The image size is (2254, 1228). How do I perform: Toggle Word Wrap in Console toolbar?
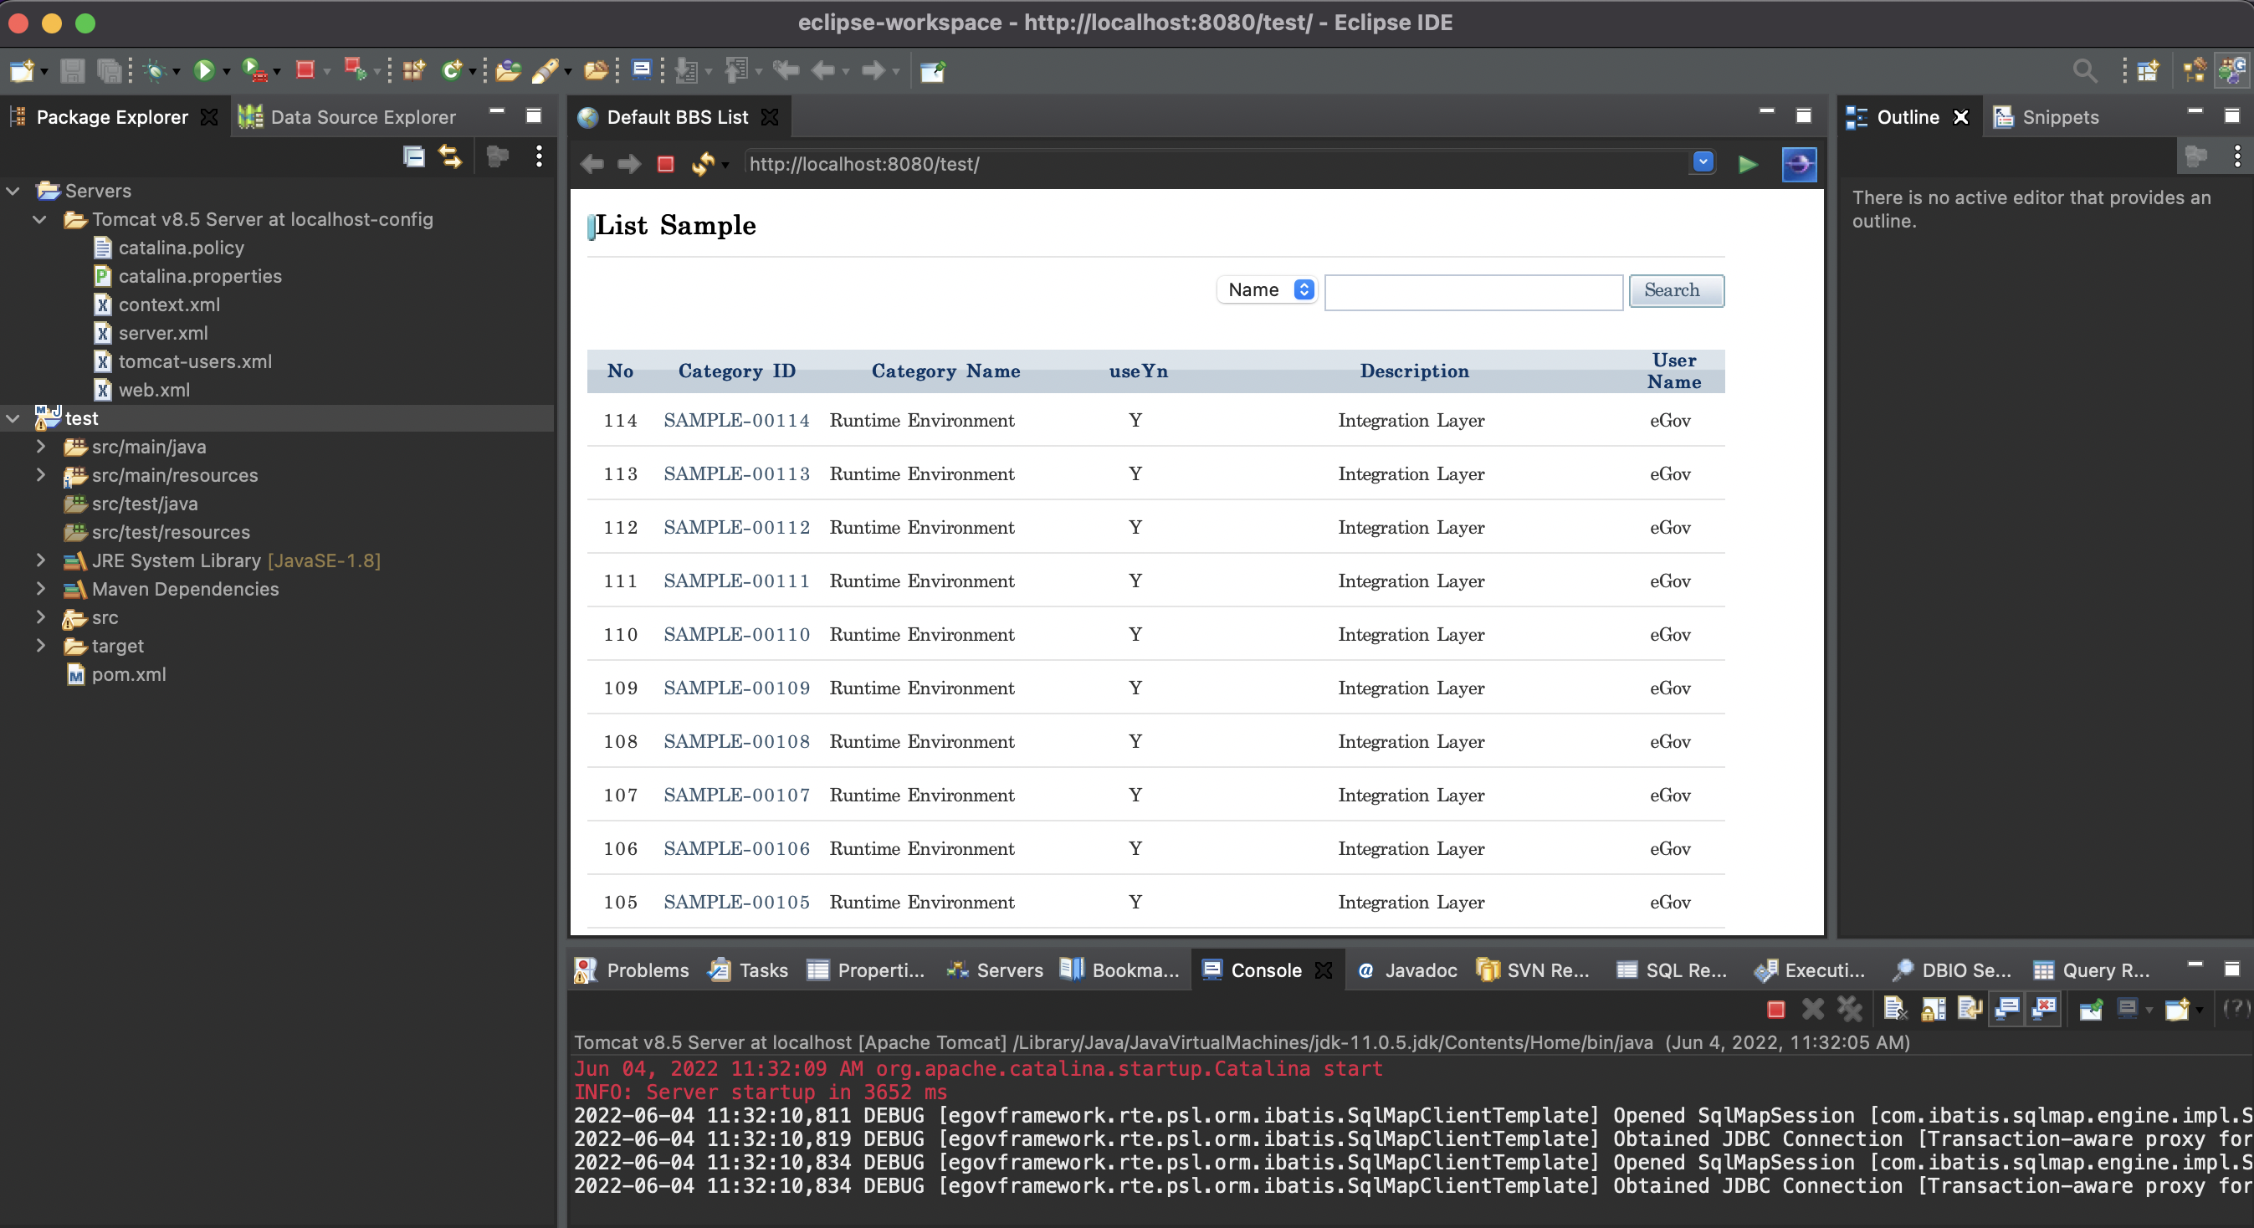1970,1010
